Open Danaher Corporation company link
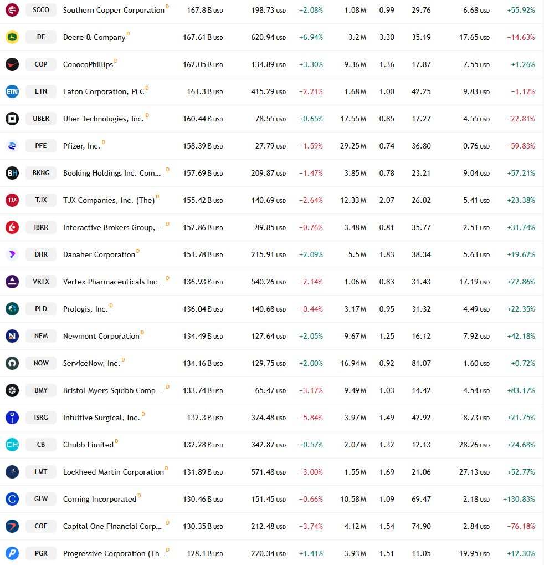 (99, 254)
